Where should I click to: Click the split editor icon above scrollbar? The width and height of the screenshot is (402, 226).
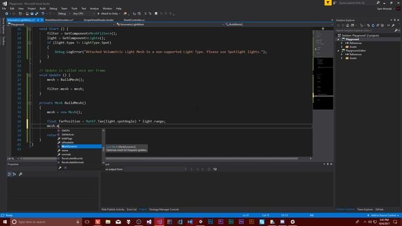click(323, 29)
